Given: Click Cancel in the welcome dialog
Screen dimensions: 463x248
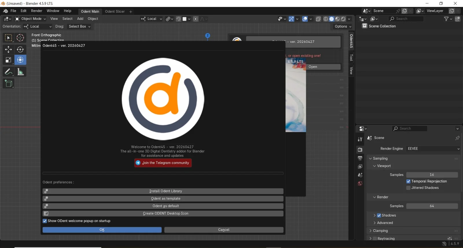Looking at the screenshot, I should pyautogui.click(x=224, y=230).
